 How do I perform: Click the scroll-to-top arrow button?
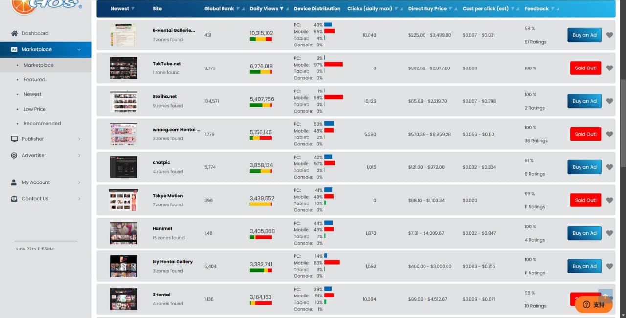605,295
